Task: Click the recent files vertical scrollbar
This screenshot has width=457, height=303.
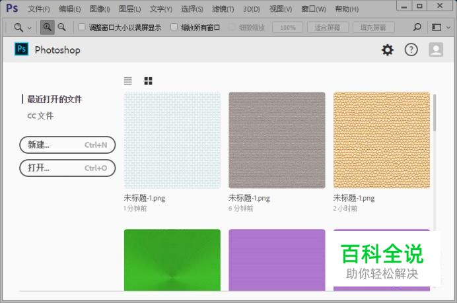Action: click(x=435, y=112)
